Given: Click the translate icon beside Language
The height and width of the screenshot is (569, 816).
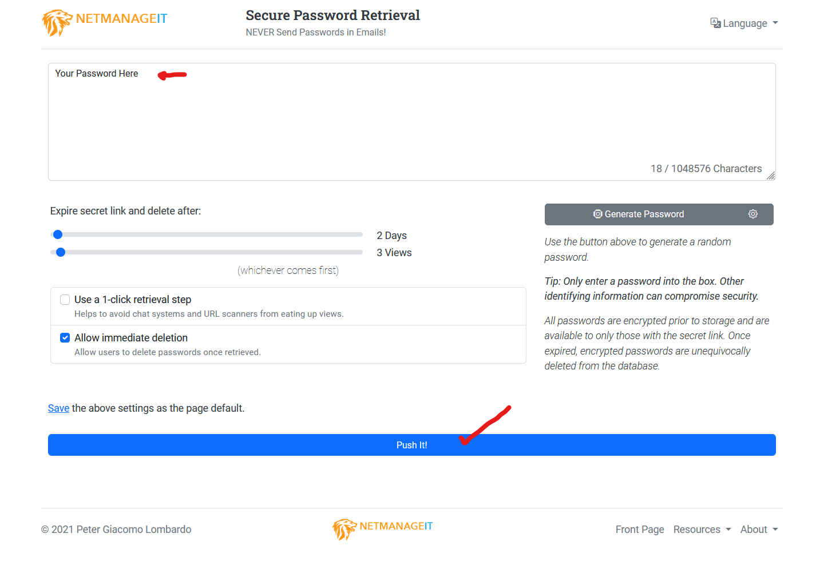Looking at the screenshot, I should point(715,23).
